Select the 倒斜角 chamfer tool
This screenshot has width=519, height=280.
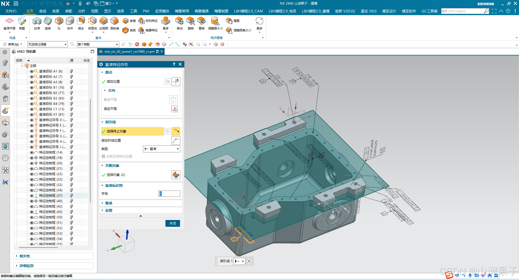[x=115, y=23]
